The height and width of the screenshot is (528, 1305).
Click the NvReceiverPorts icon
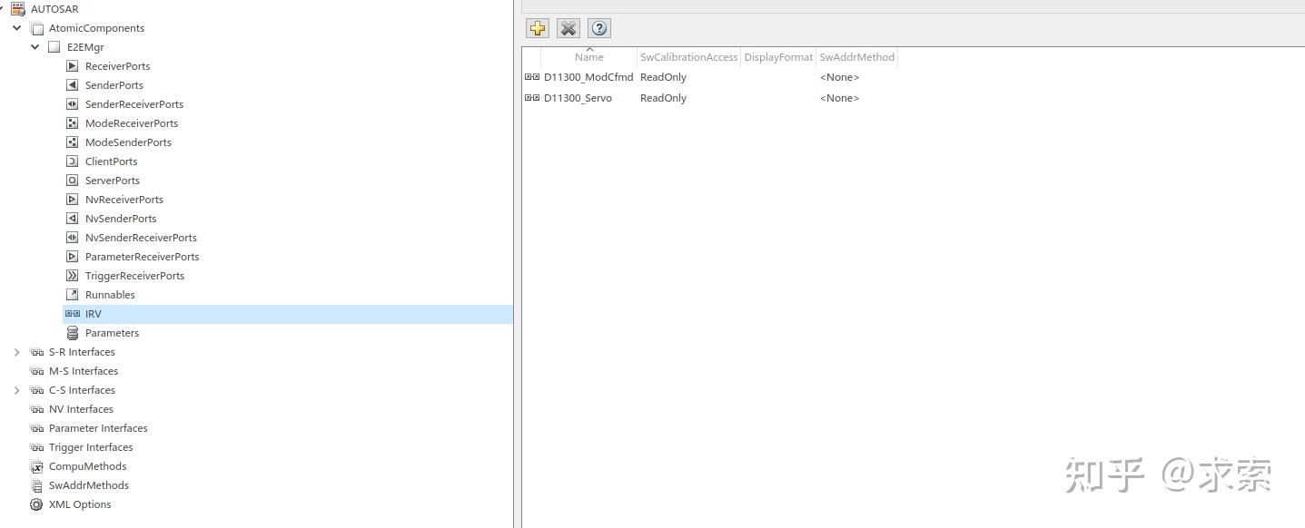73,200
